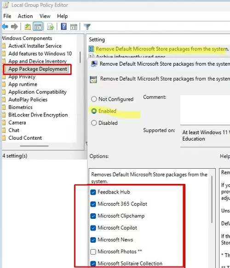
Task: Select the Enabled radio button
Action: (94, 111)
